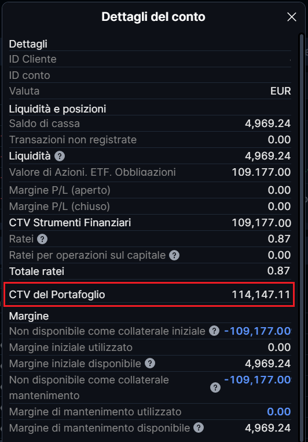Click the CTV Strumenti Finanziari row

point(150,223)
